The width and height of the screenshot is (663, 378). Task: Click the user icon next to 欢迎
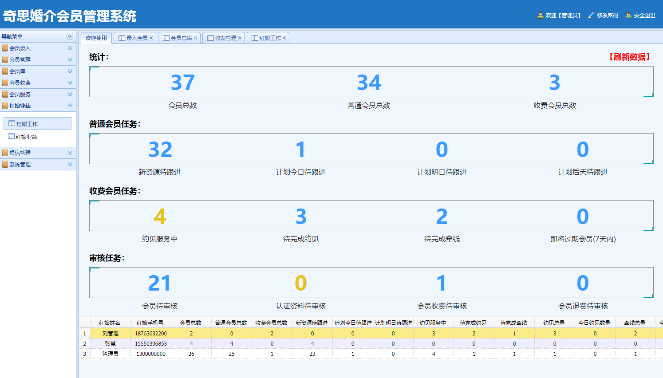tap(540, 15)
